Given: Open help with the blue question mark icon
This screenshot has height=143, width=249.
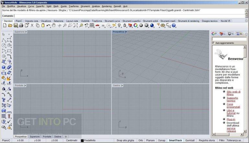Looking at the screenshot, I should pos(174,25).
